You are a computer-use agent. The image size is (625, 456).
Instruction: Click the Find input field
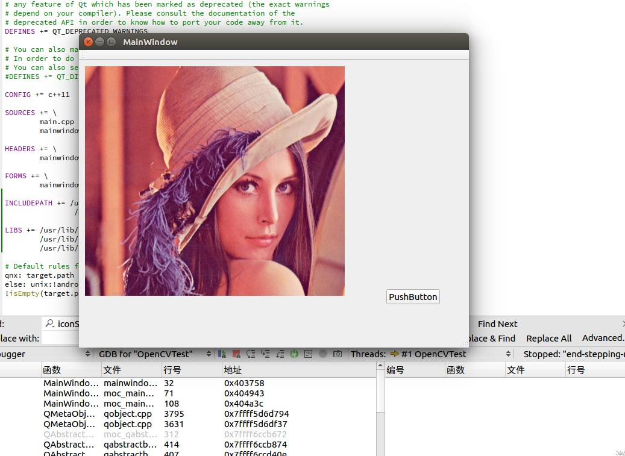(61, 324)
